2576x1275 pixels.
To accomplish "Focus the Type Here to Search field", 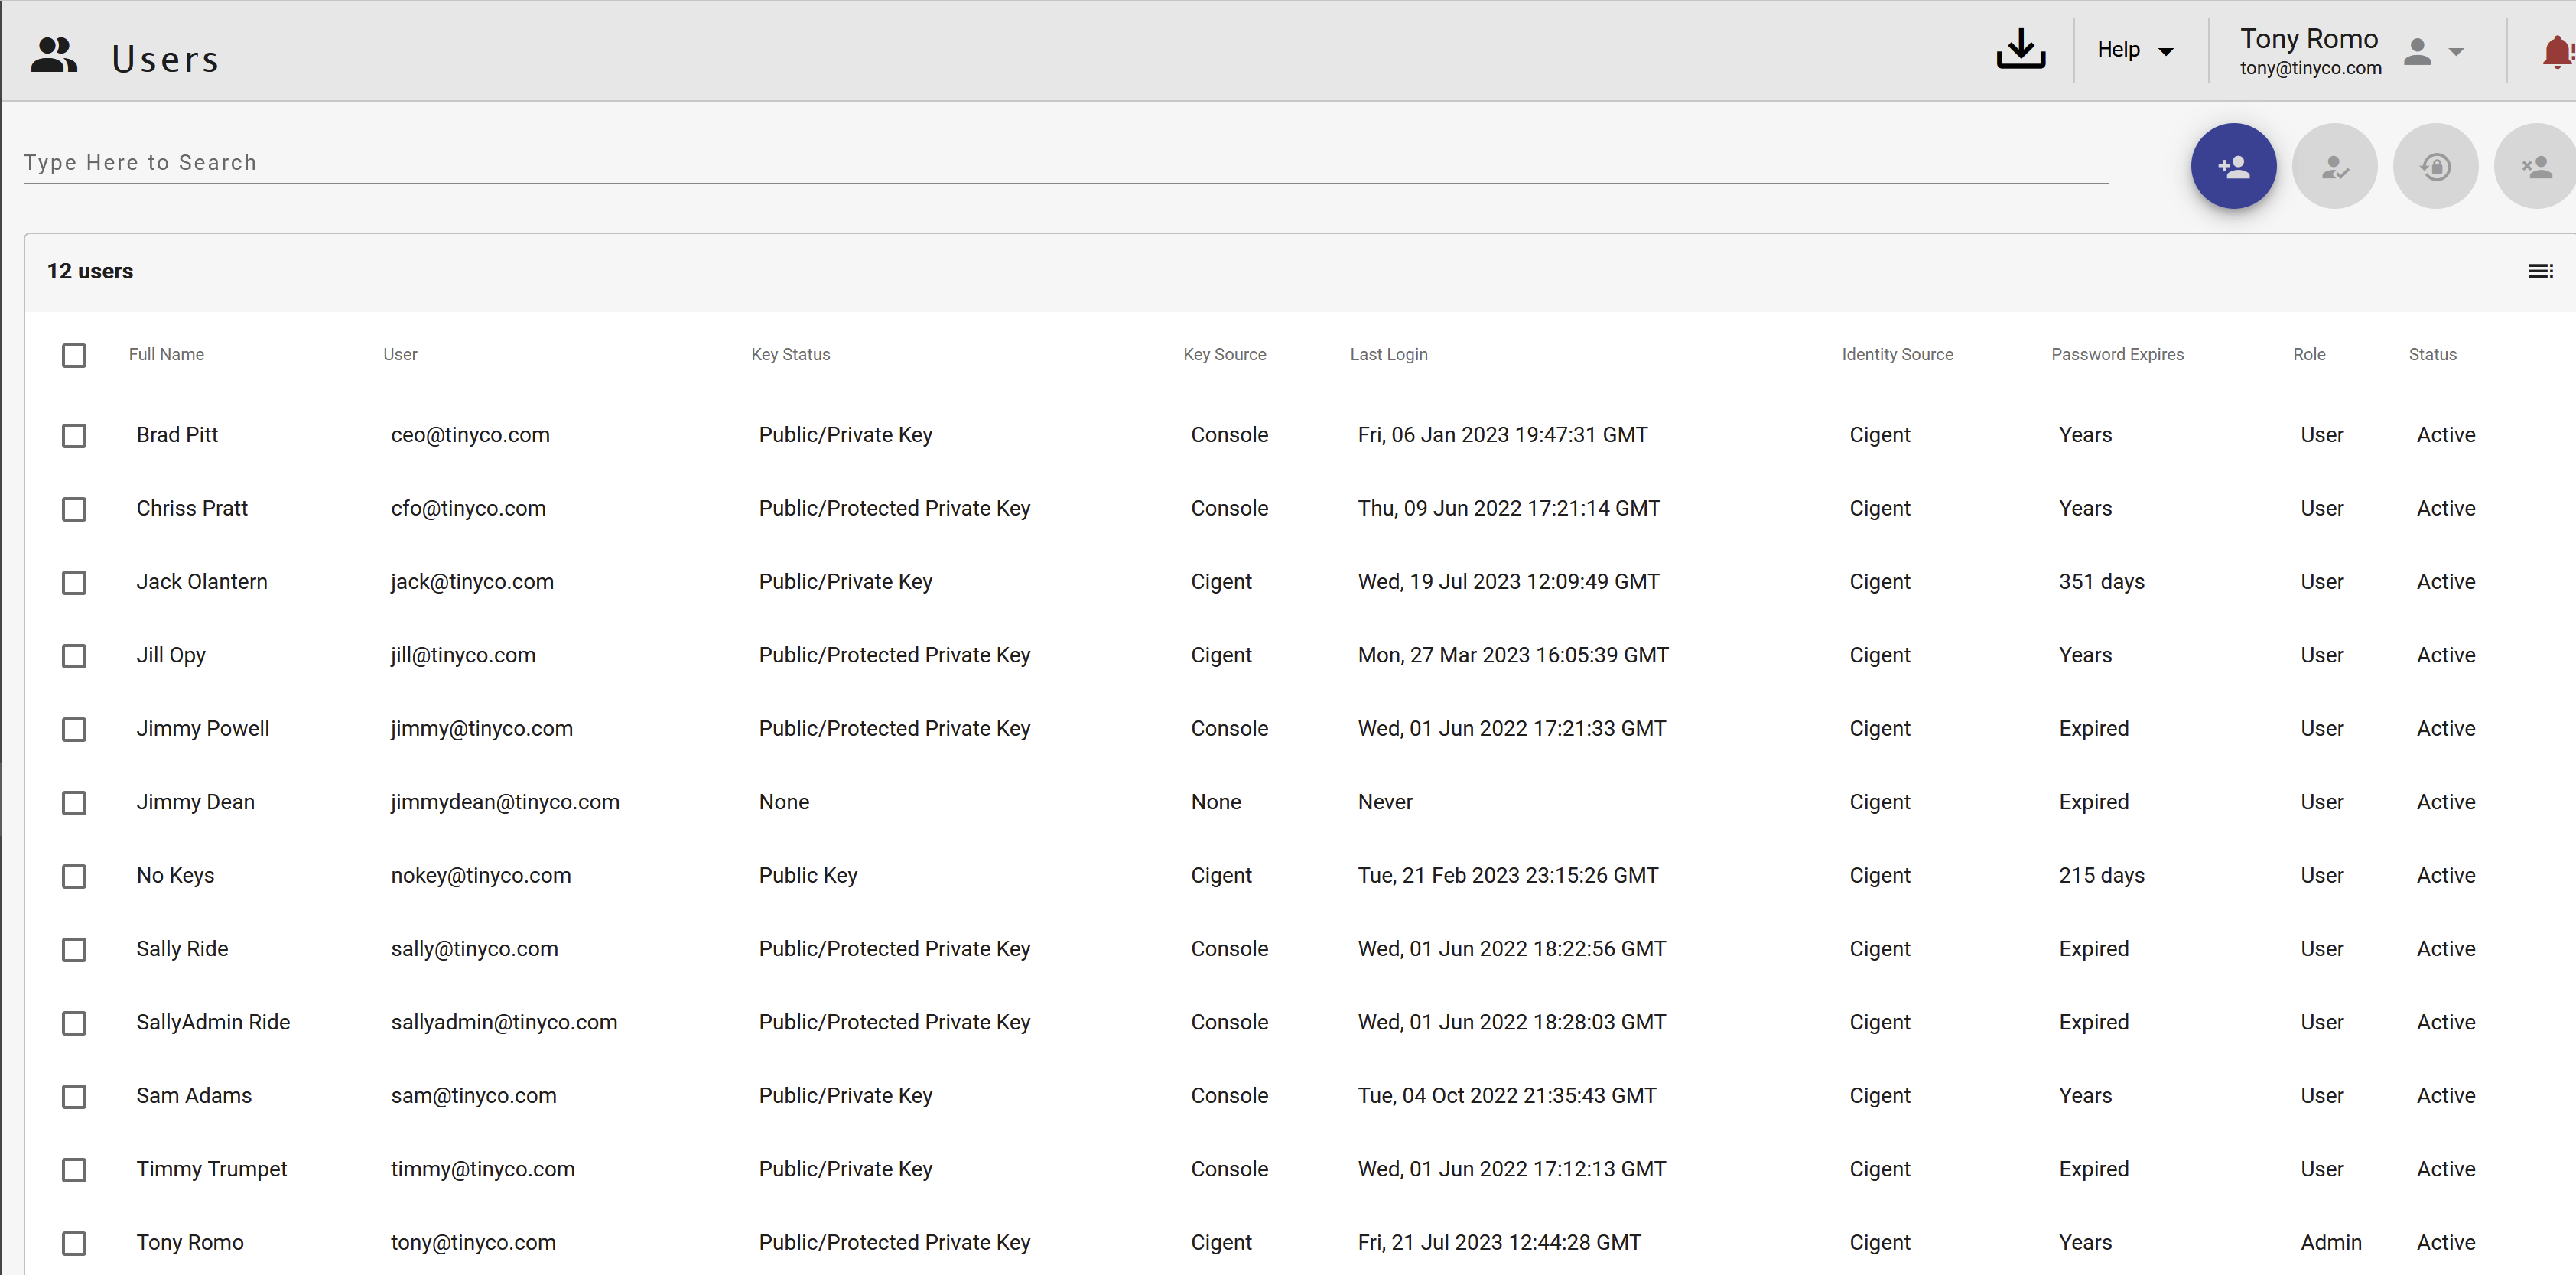I will coord(1064,162).
